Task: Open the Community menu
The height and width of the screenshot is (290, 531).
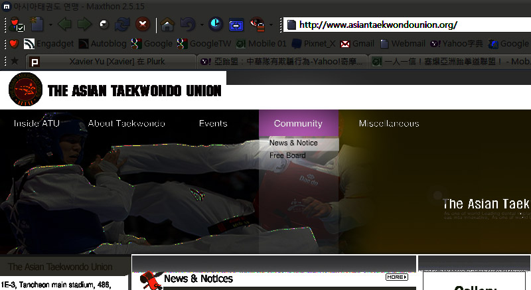Action: click(298, 123)
